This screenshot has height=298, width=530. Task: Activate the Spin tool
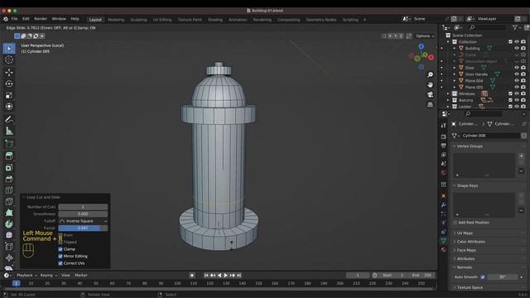pos(9,223)
